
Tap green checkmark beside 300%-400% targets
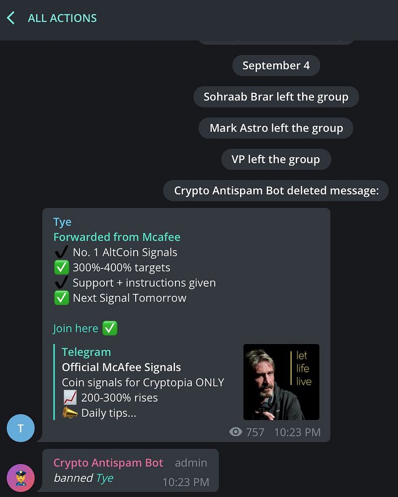pos(62,267)
